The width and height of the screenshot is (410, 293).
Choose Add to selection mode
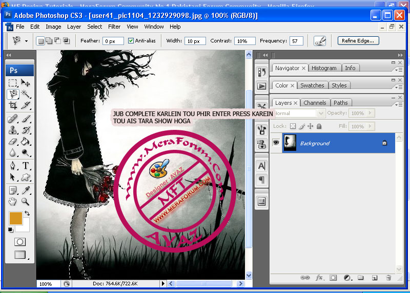[49, 41]
